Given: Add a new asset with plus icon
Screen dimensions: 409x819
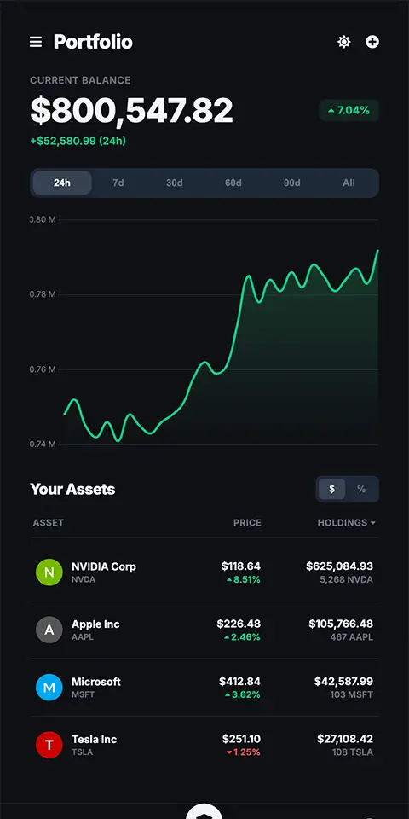Looking at the screenshot, I should point(372,42).
